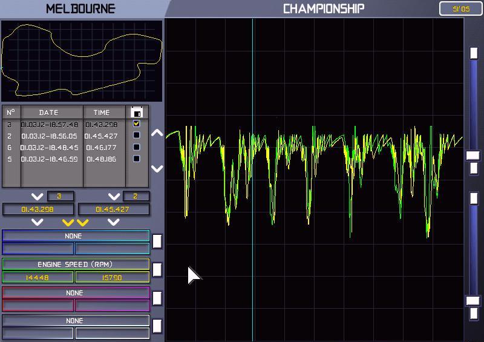Click the TIME column header

[x=102, y=113]
